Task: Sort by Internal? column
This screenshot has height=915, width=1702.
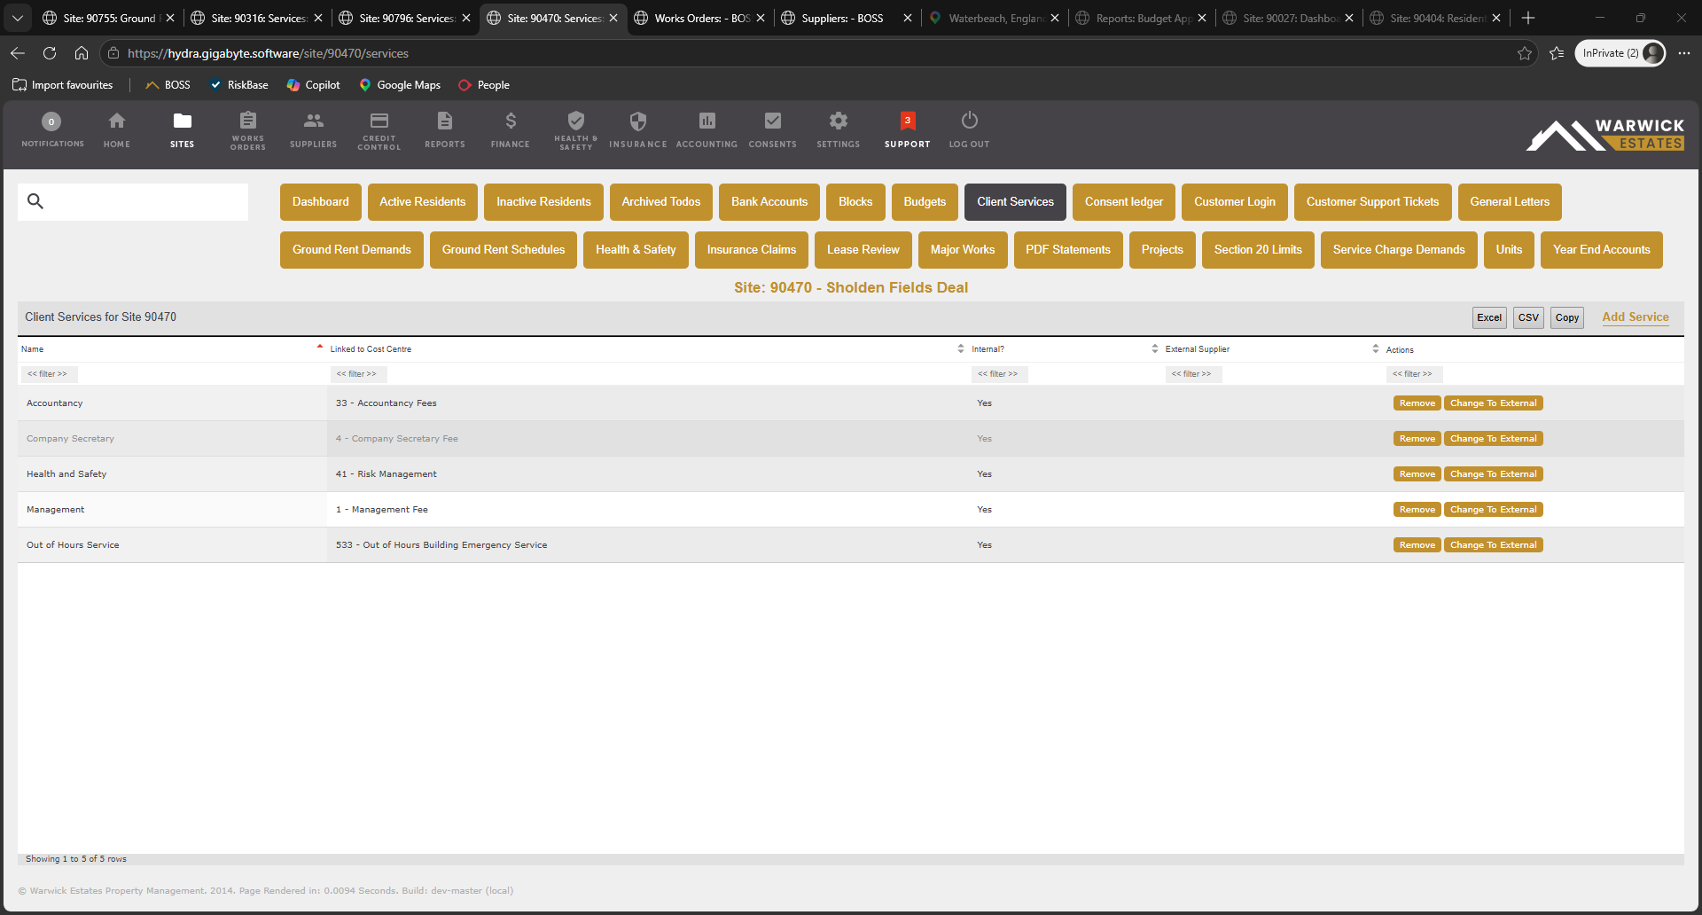Action: (x=1065, y=349)
